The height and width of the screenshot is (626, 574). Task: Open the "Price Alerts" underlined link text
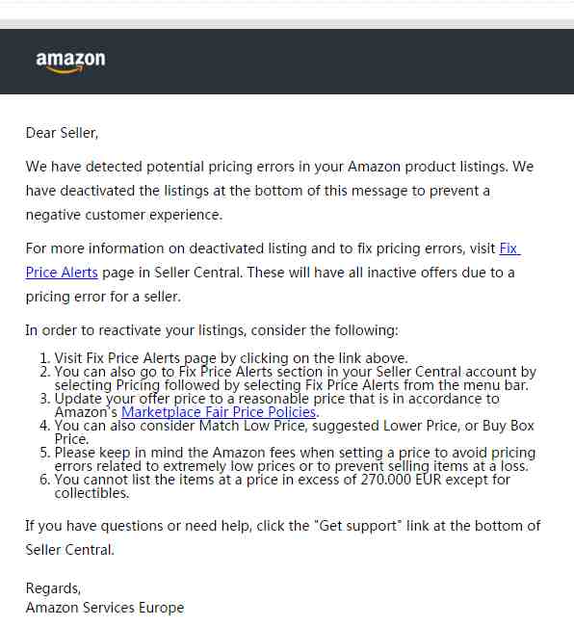62,273
